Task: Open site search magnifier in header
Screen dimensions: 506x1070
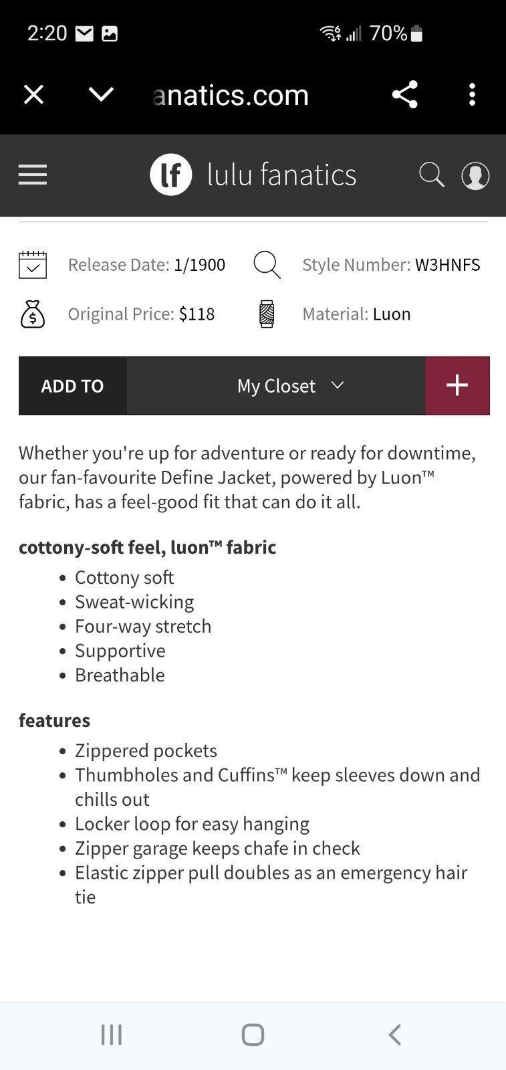Action: [x=431, y=175]
